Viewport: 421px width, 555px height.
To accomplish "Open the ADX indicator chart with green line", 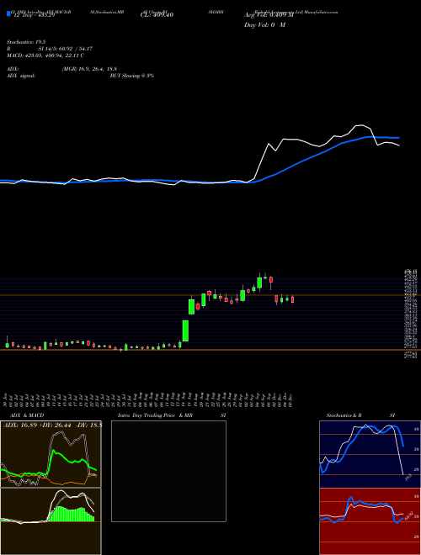I will [x=51, y=454].
